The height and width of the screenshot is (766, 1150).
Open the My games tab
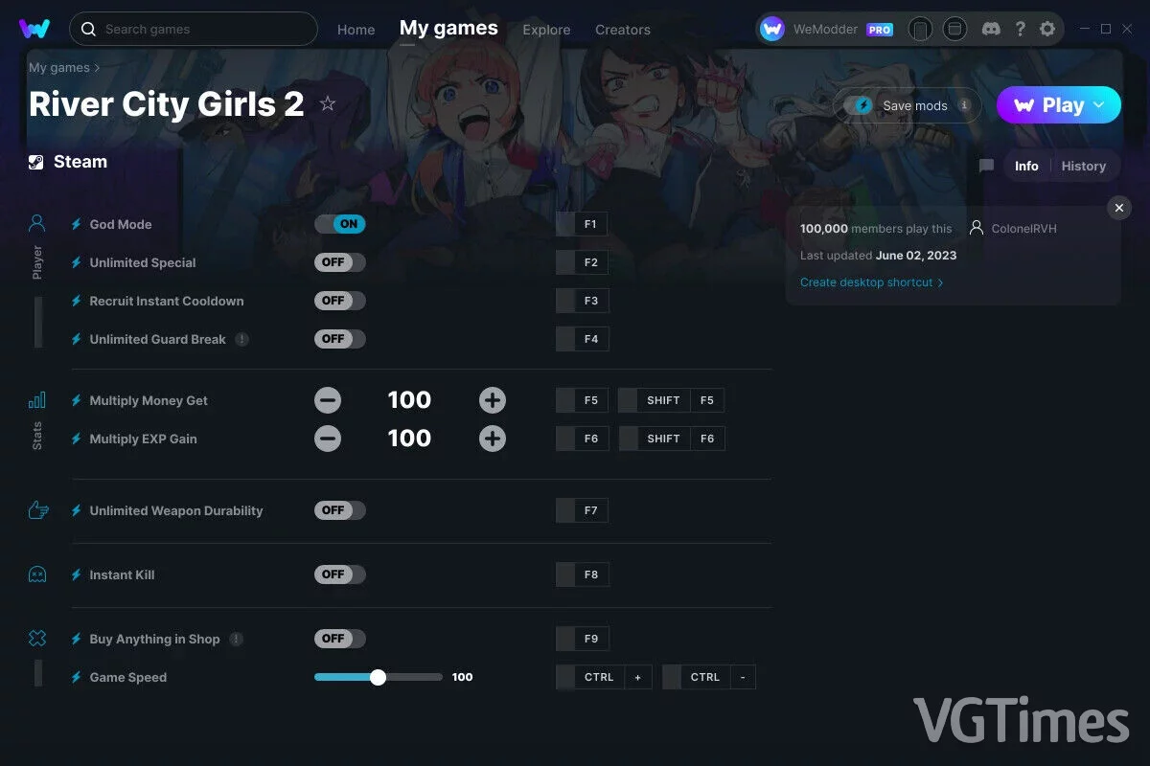point(448,29)
